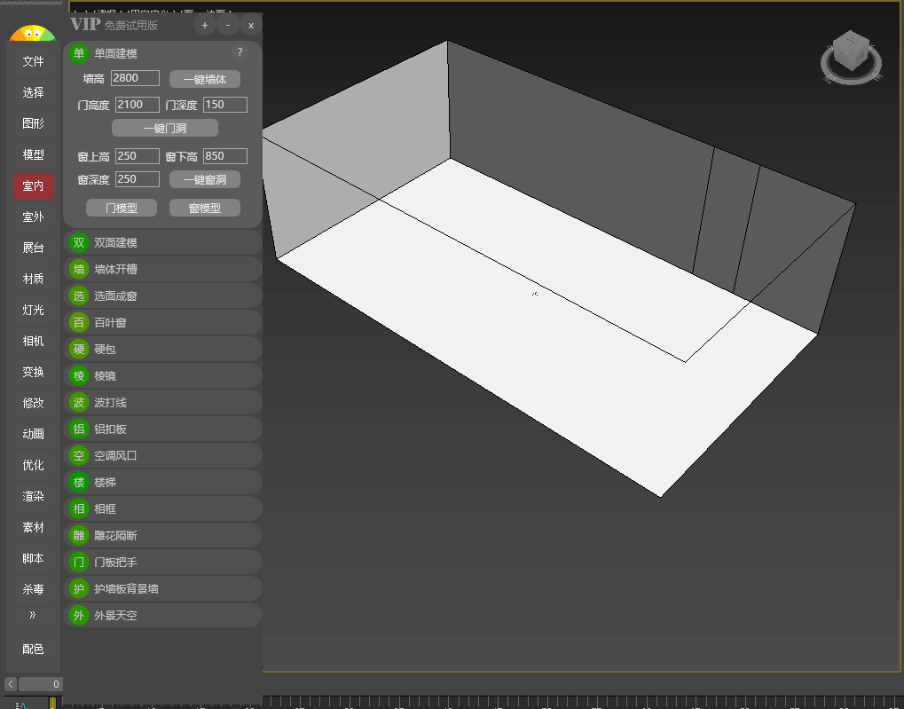This screenshot has width=904, height=709.
Task: Click the green 单 icon for 单面建模
Action: [x=78, y=53]
